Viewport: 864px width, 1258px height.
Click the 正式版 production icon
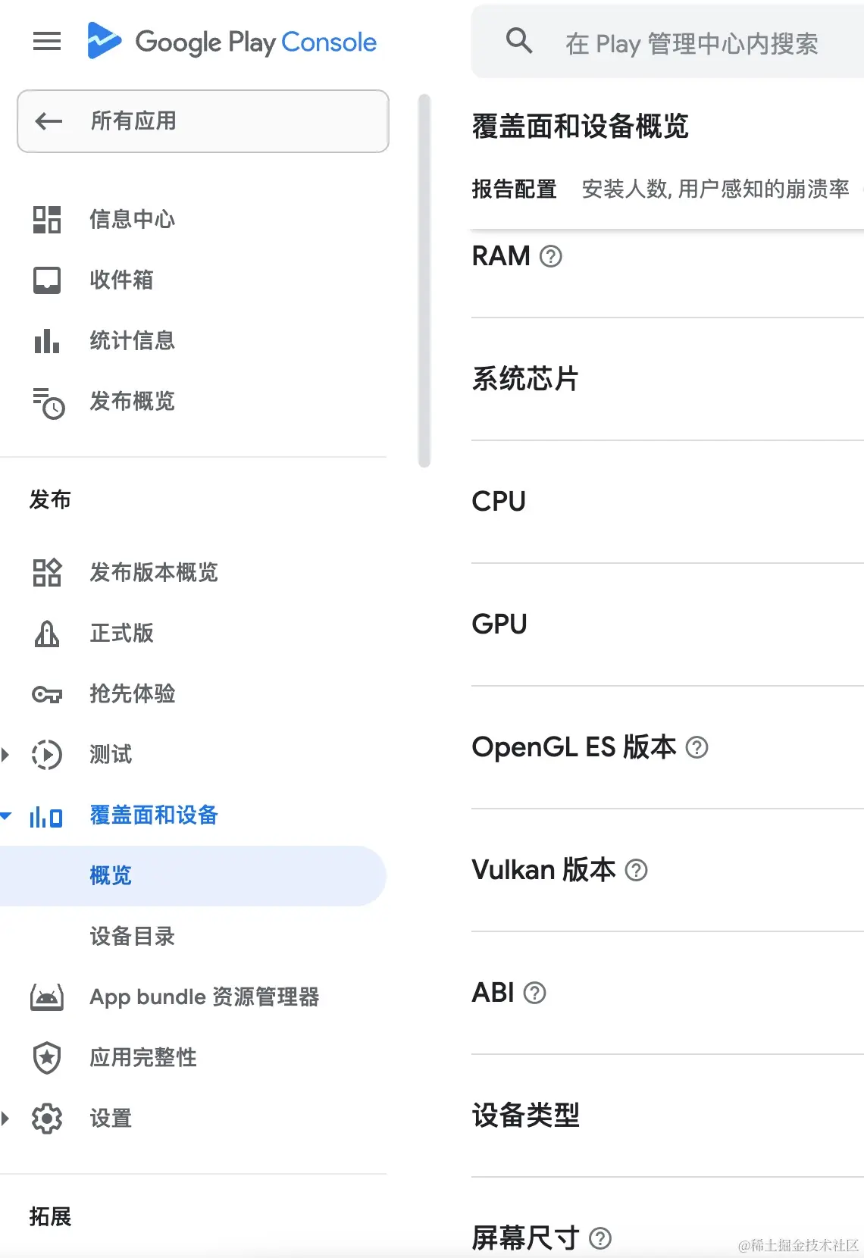tap(47, 634)
